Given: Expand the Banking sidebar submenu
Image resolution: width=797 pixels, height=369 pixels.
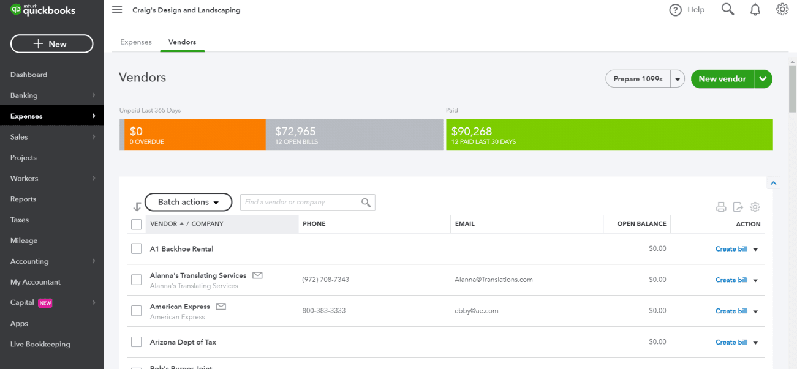Looking at the screenshot, I should point(94,95).
